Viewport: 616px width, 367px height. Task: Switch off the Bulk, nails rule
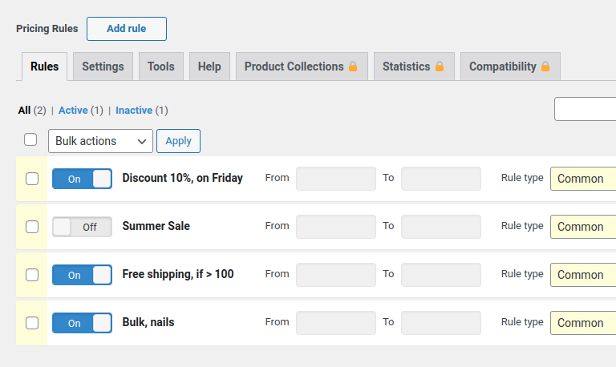(x=82, y=323)
